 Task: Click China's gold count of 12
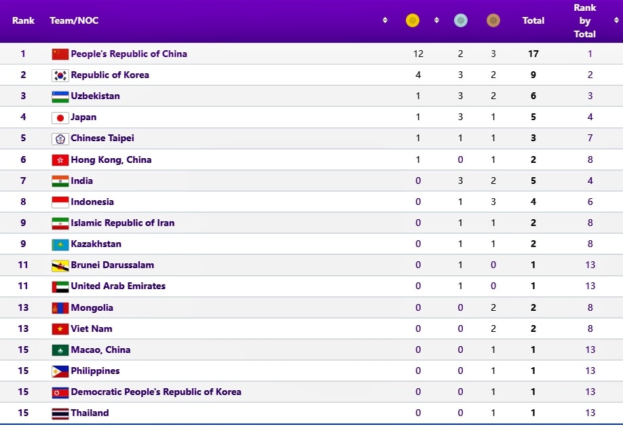point(418,54)
